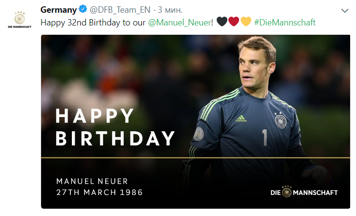Click the black heart emoji
The image size is (356, 216).
point(222,22)
